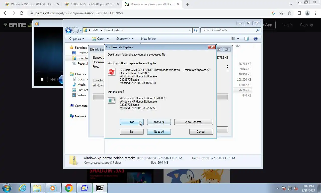Select Network in navigation pane
The height and width of the screenshot is (193, 321).
[x=81, y=116]
